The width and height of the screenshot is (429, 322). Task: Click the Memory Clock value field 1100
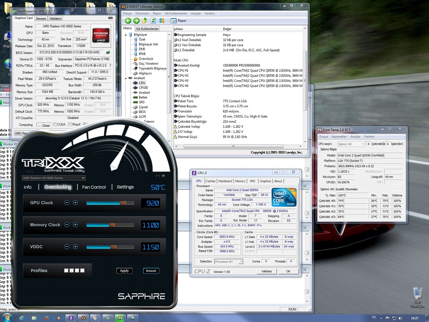pos(150,225)
